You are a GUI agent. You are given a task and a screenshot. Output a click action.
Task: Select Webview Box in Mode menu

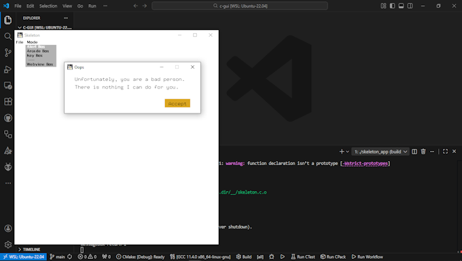click(41, 65)
